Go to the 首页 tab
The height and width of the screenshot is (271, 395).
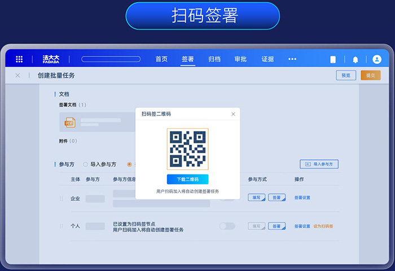[x=161, y=59]
